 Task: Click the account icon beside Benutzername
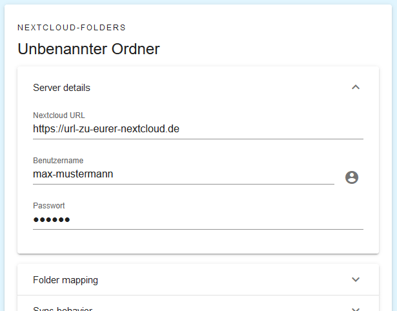click(352, 177)
